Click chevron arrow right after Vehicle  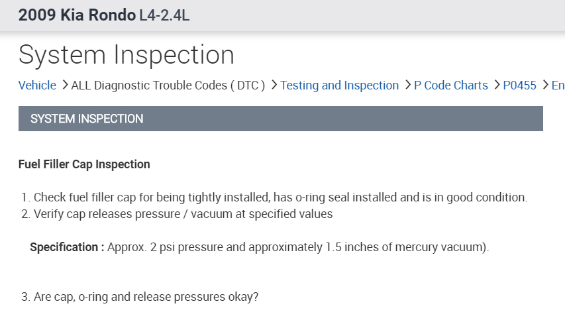(x=64, y=85)
